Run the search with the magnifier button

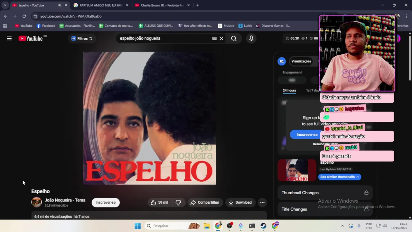[234, 38]
